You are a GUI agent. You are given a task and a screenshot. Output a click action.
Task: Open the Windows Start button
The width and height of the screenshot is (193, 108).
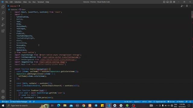(x=3, y=105)
